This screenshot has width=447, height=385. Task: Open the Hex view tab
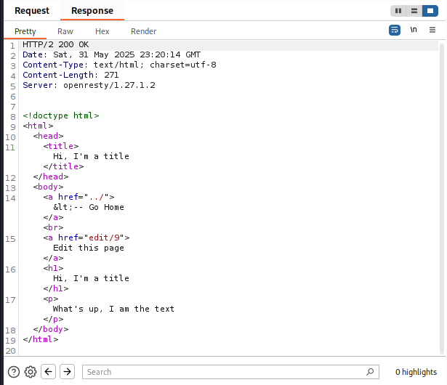[x=102, y=31]
